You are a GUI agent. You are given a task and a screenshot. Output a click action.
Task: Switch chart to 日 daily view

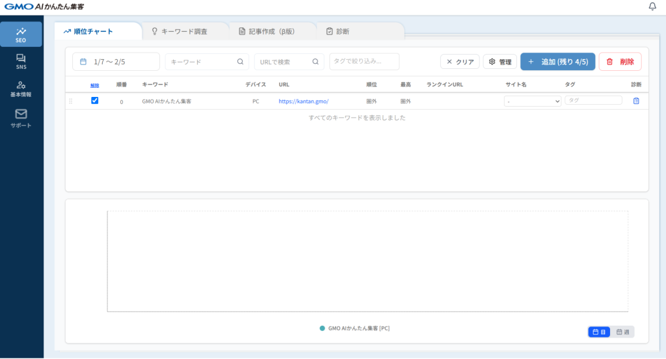[x=599, y=332]
